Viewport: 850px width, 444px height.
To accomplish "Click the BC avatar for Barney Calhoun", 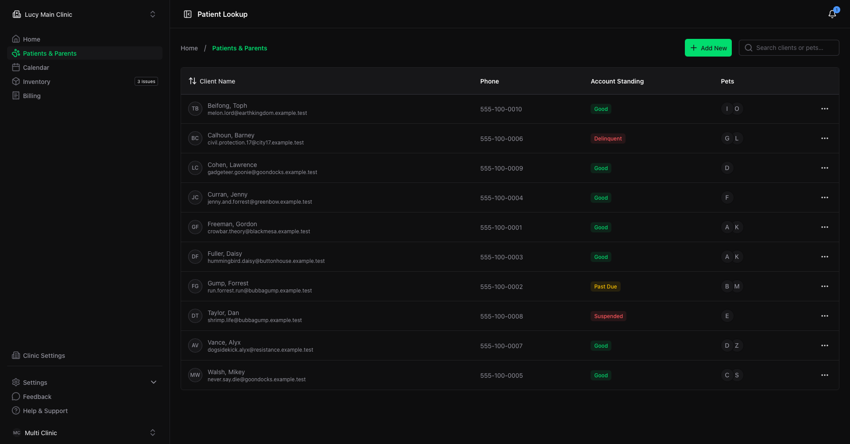I will [195, 138].
